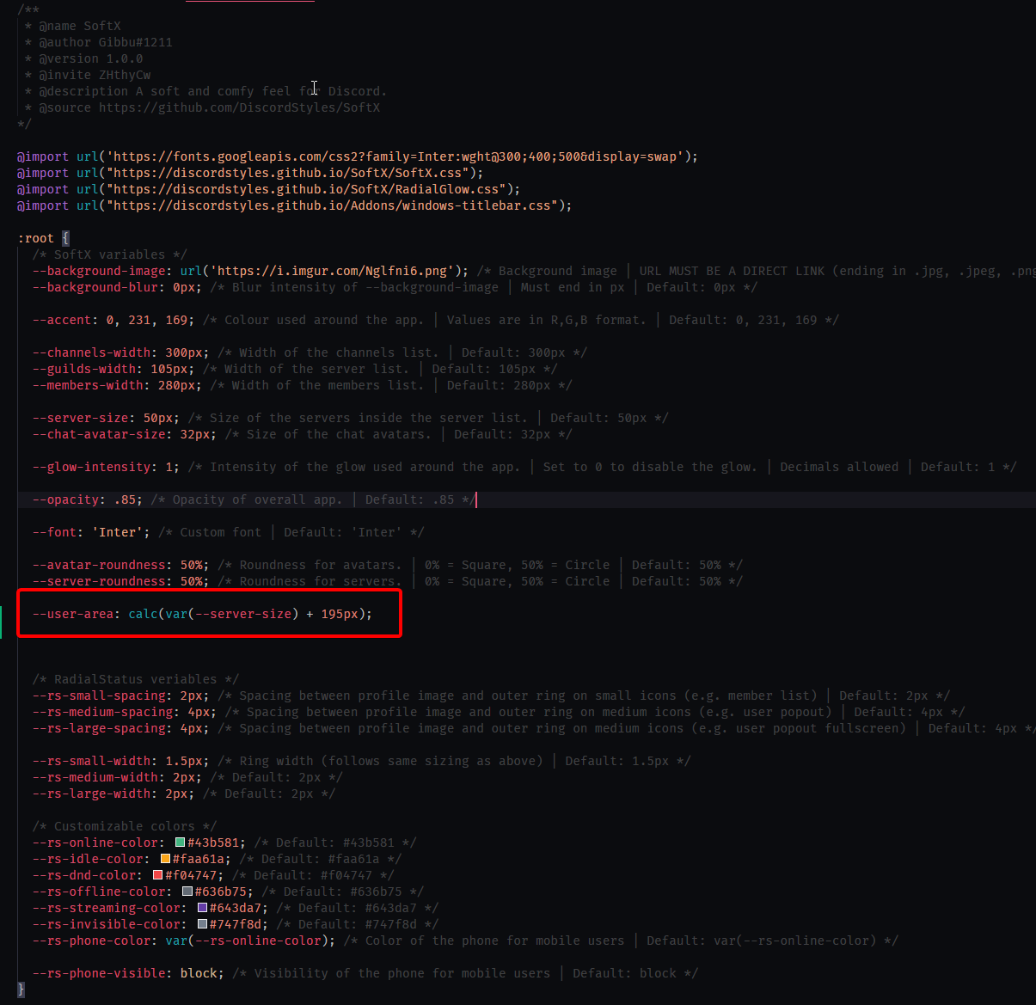The height and width of the screenshot is (1005, 1036).
Task: Click the --font 'Inter' custom font value
Action: pyautogui.click(x=117, y=531)
